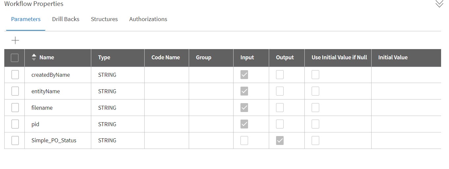Click the Code Name cell for filename

[166, 108]
